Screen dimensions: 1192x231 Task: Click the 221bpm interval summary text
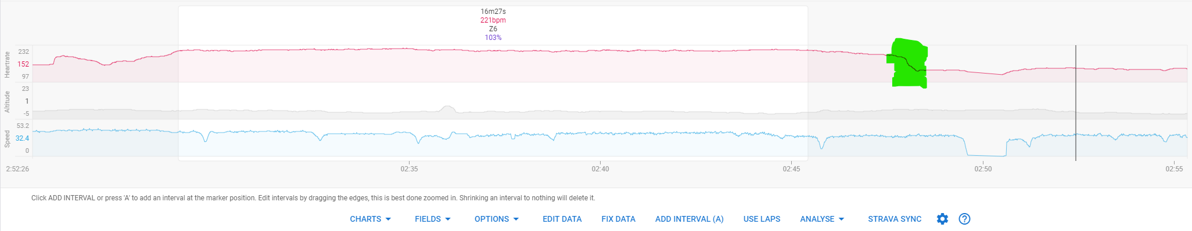[493, 20]
